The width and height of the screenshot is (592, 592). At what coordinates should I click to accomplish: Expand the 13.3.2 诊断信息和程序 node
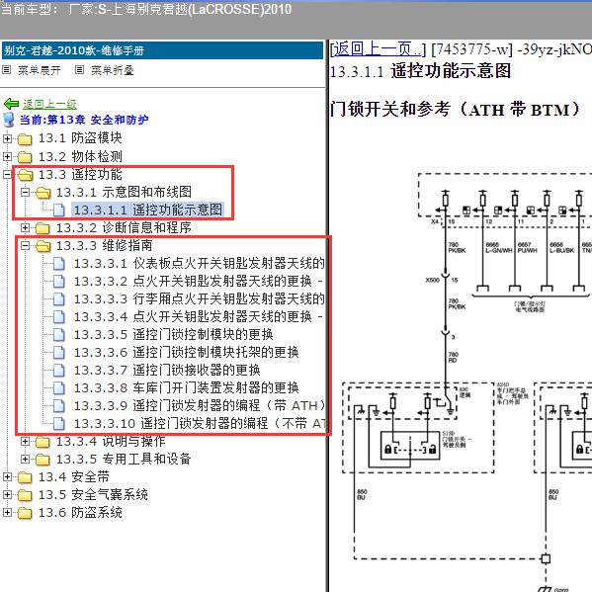[x=25, y=227]
